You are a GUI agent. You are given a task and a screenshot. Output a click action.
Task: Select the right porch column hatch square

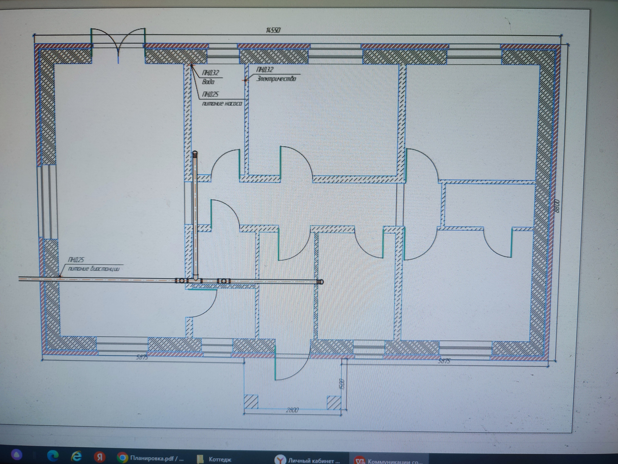pos(334,403)
